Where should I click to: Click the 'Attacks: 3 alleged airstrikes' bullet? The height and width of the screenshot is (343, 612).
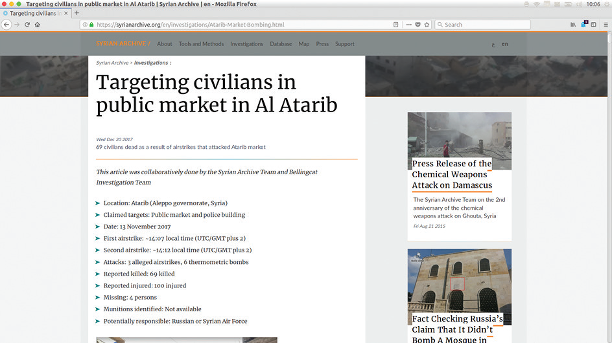tap(176, 262)
